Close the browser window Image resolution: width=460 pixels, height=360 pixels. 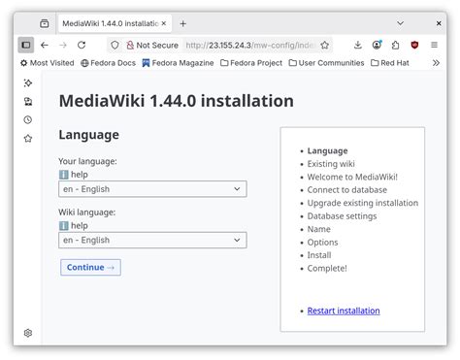coord(439,23)
